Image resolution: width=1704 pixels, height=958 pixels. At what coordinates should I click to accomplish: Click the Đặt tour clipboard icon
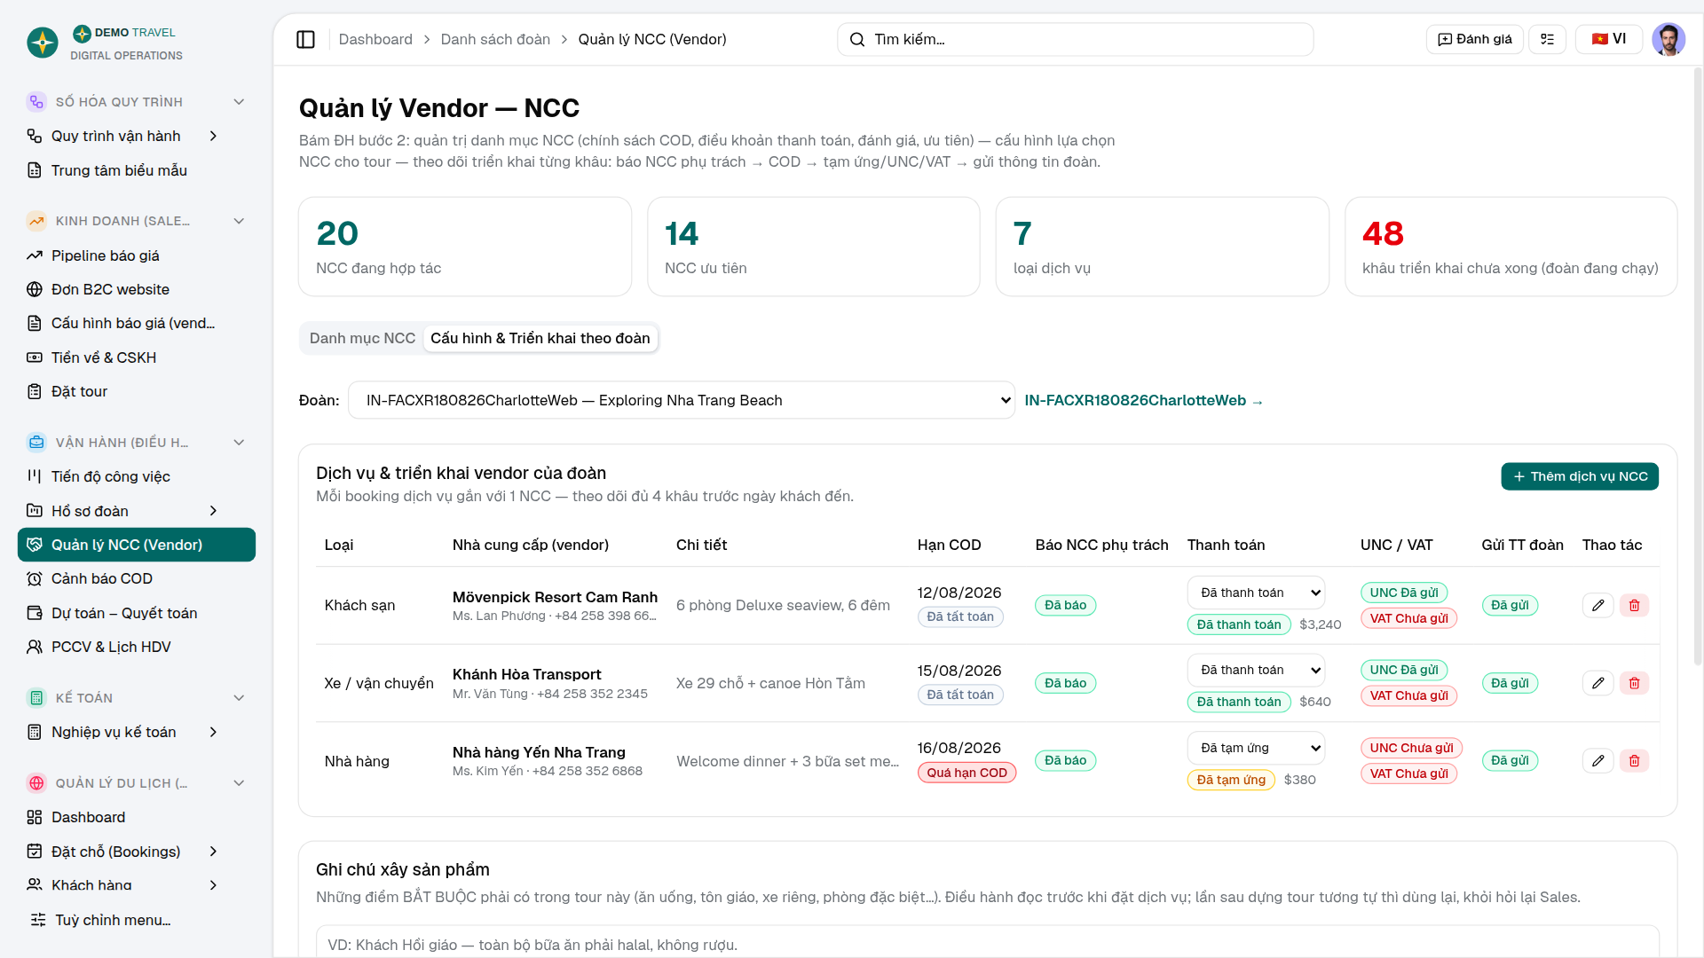click(x=35, y=391)
